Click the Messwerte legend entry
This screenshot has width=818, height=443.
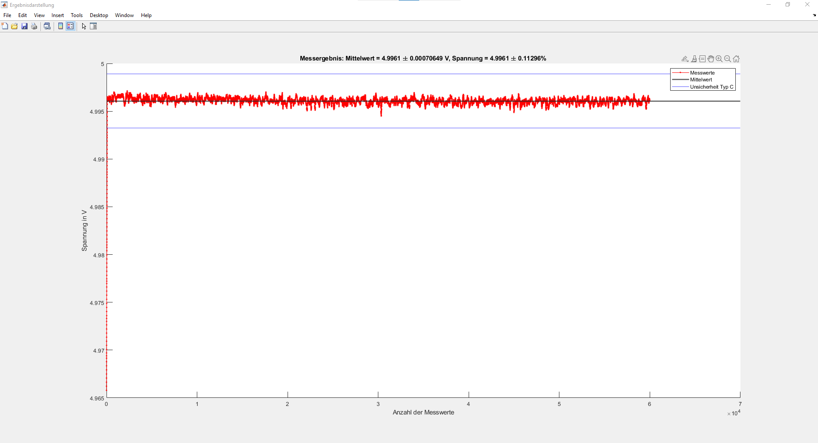coord(702,73)
